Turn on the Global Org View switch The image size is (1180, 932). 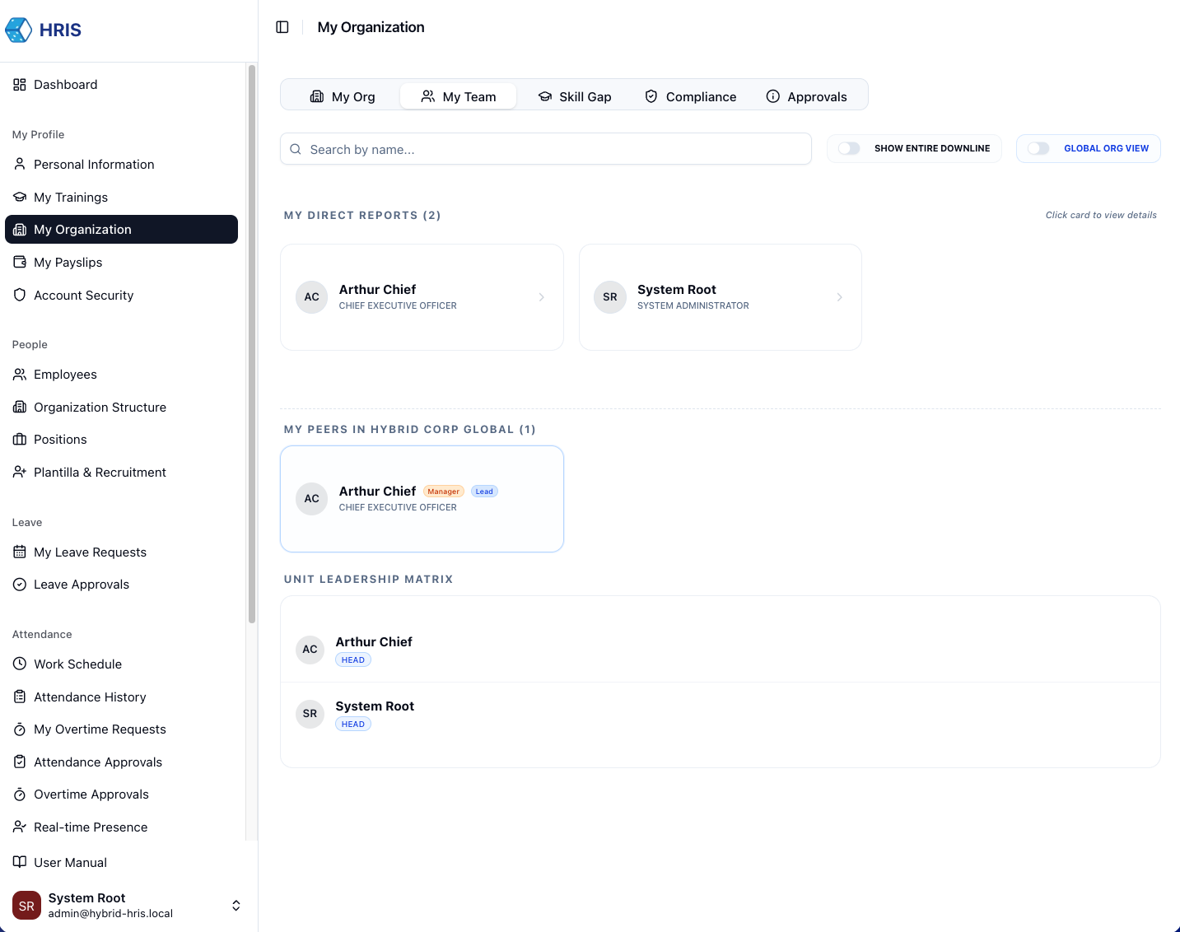pos(1038,149)
